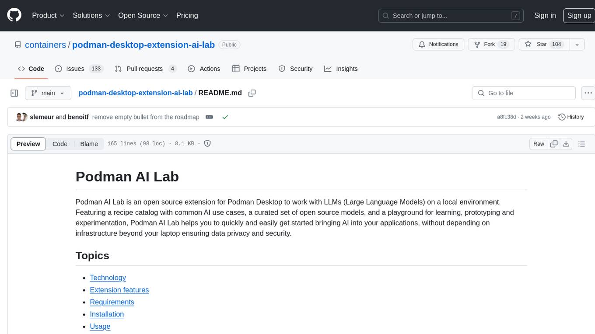Switch to the Pull requests tab
This screenshot has height=334, width=595.
pos(146,69)
